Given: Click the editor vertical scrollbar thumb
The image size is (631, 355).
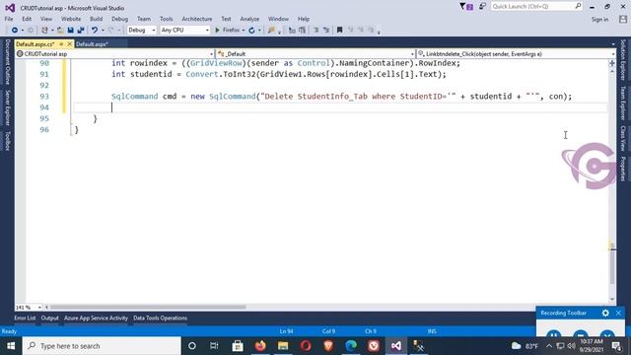Looking at the screenshot, I should tap(612, 267).
